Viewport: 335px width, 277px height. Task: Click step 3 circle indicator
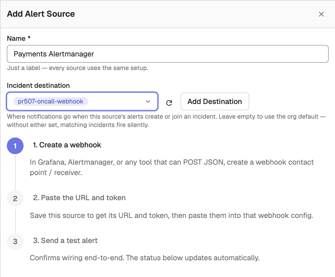pyautogui.click(x=15, y=241)
